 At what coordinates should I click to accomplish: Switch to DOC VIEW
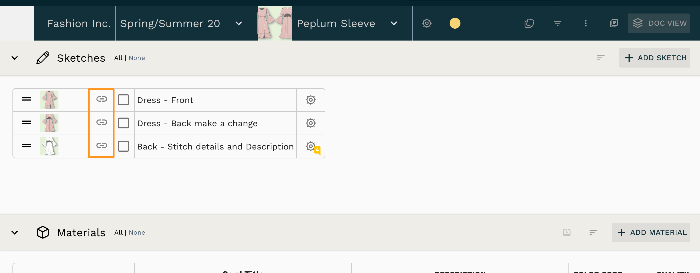click(x=659, y=23)
